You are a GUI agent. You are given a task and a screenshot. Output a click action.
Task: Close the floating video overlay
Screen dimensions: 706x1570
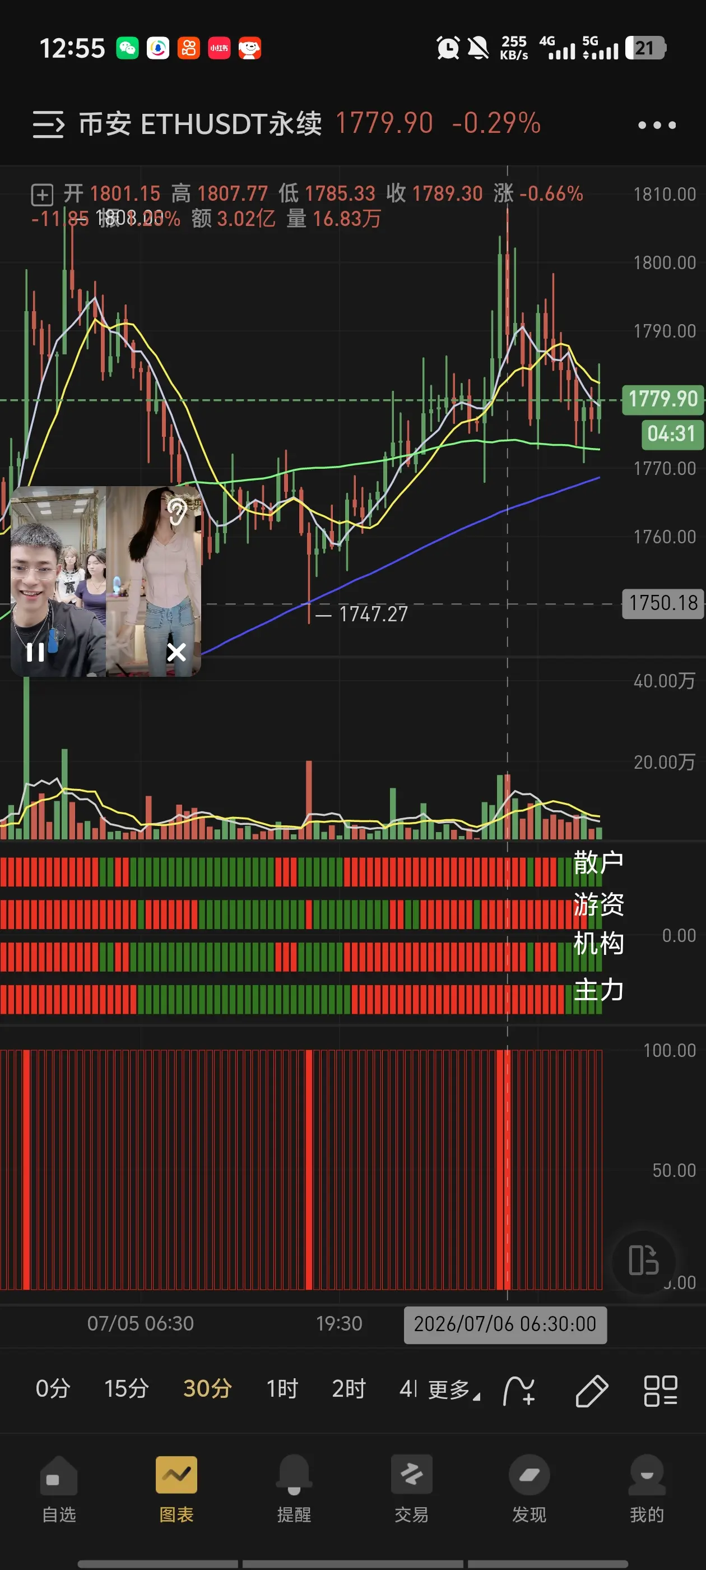click(x=176, y=652)
